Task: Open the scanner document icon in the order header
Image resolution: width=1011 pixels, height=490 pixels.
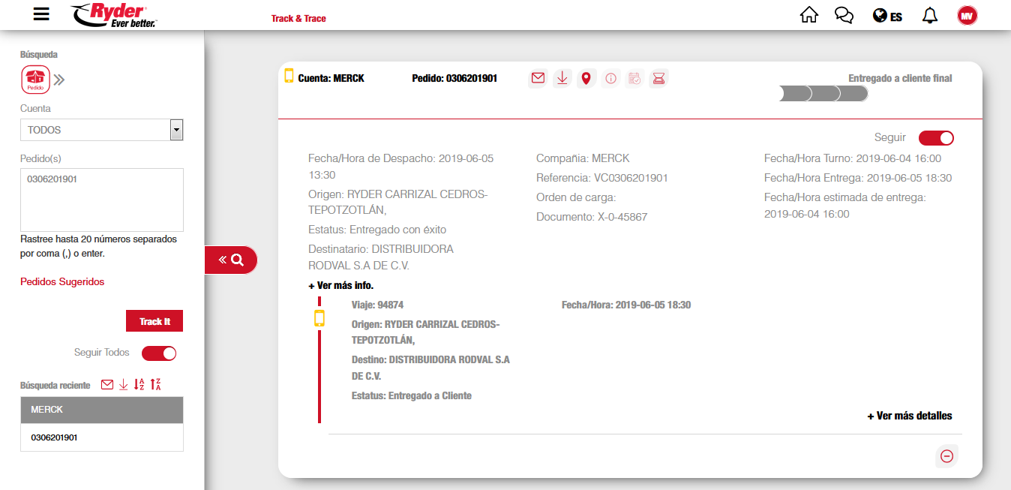Action: tap(658, 78)
